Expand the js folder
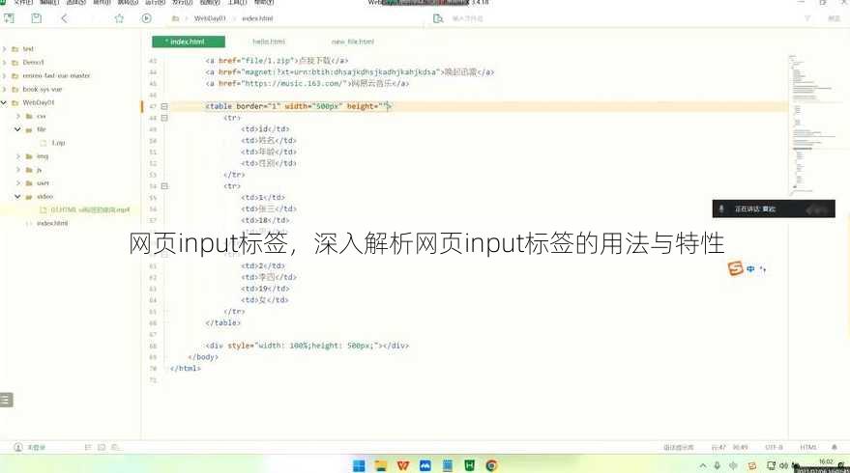 (17, 170)
